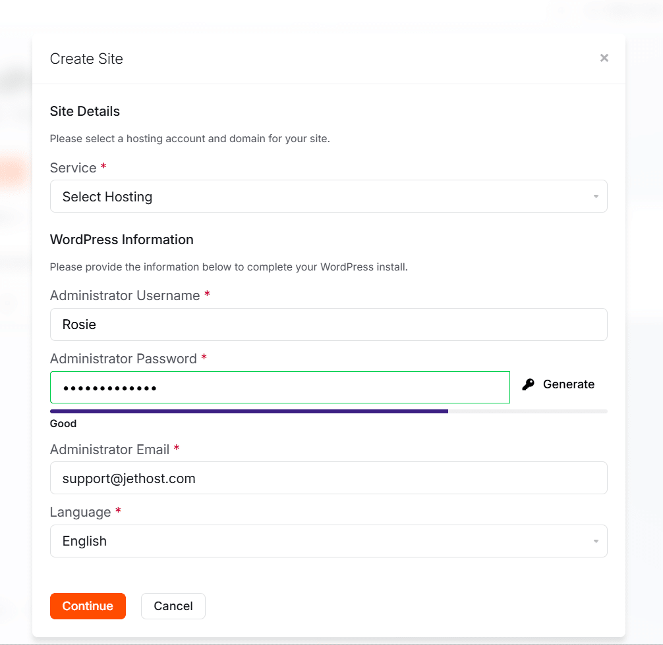
Task: Click the asterisk beside Administrator Password
Action: point(204,357)
